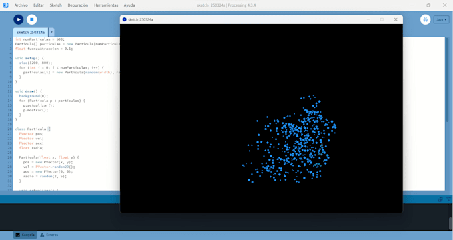Open the Editar menu
453x240 pixels.
39,5
